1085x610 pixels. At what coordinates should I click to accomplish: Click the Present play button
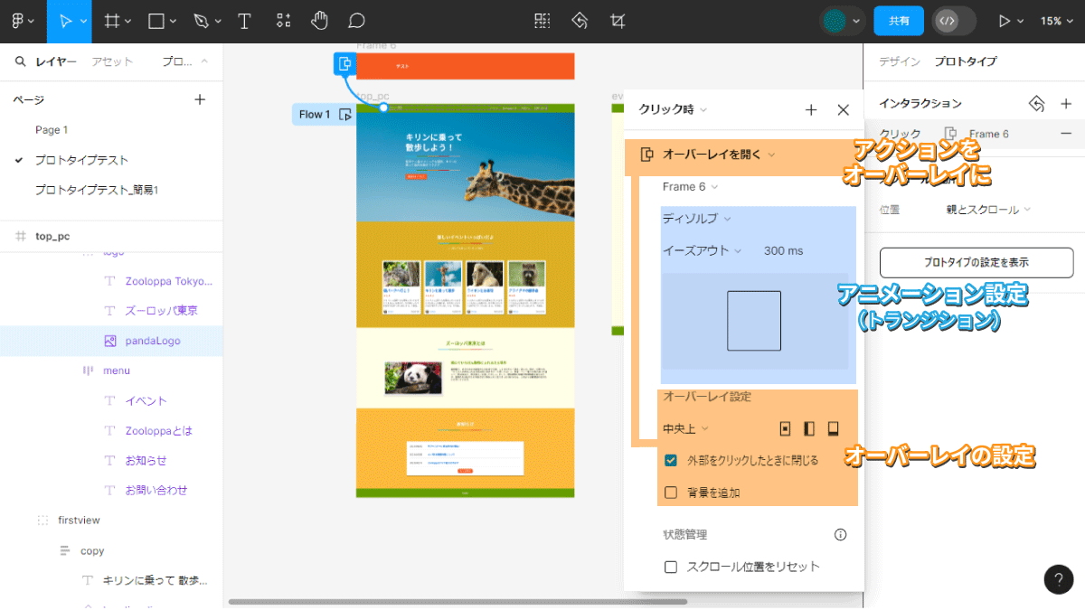coord(1003,21)
